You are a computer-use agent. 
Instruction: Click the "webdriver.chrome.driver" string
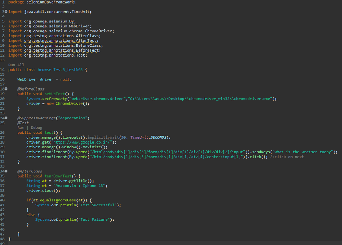click(x=98, y=99)
